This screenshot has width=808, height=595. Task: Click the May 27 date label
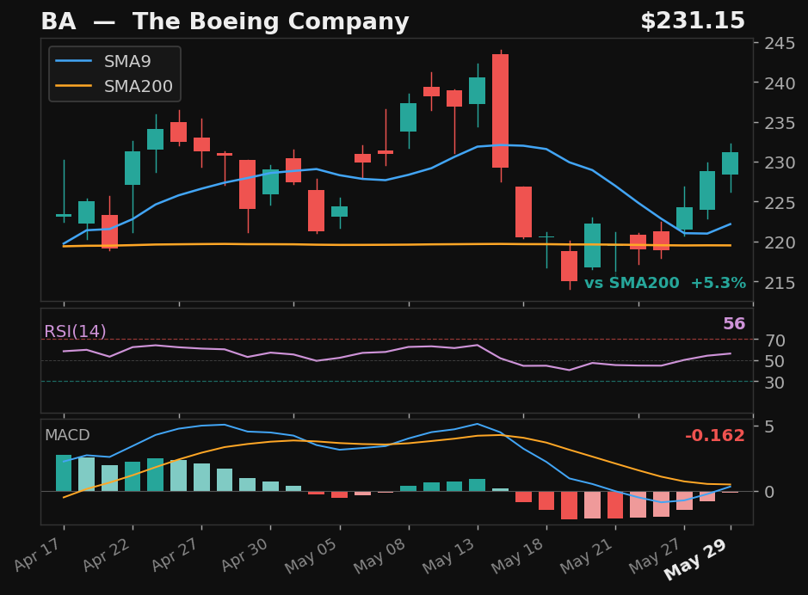point(655,556)
